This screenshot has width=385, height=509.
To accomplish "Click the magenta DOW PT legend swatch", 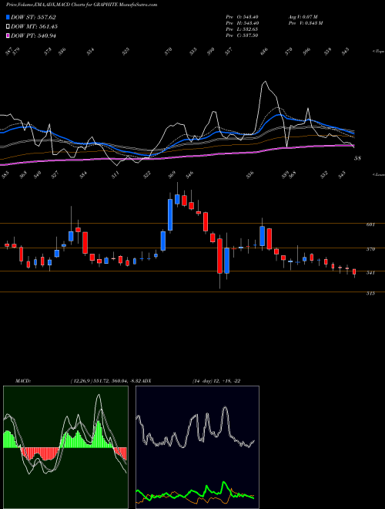I will coord(8,35).
